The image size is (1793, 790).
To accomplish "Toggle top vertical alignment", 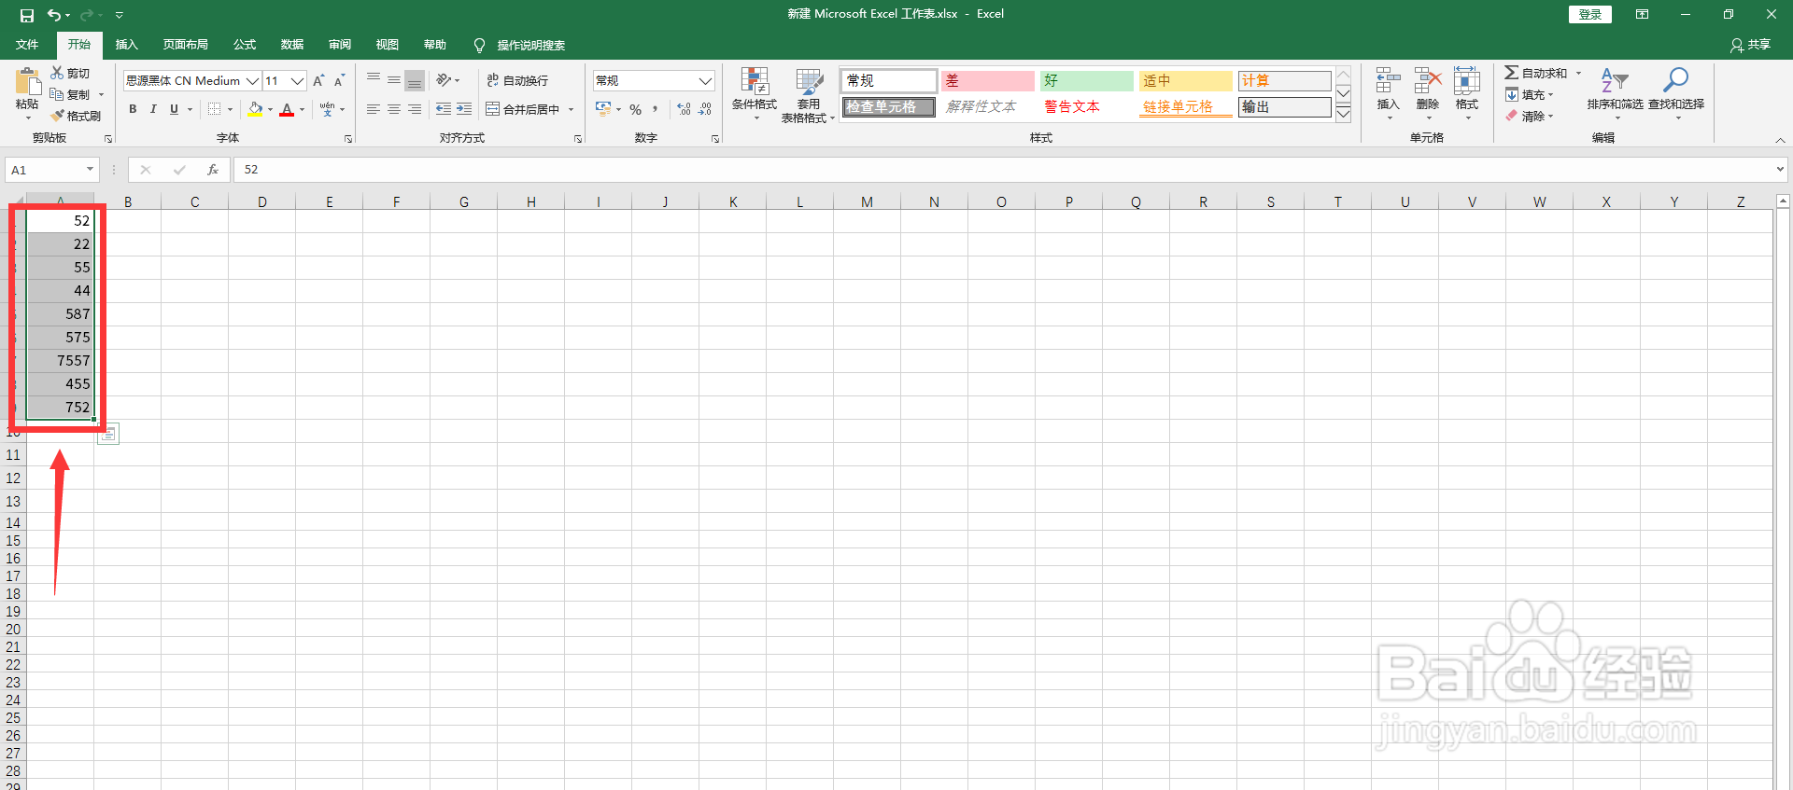I will [374, 80].
